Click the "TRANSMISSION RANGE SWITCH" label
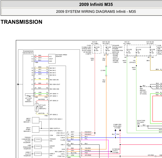This screenshot has width=162, height=158. [28, 52]
